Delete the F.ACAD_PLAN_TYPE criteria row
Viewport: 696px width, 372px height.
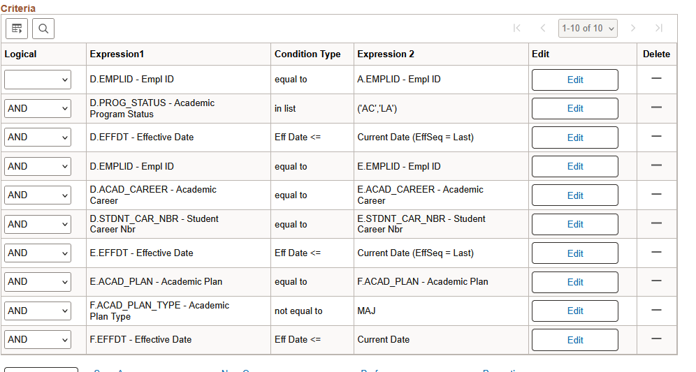point(656,310)
